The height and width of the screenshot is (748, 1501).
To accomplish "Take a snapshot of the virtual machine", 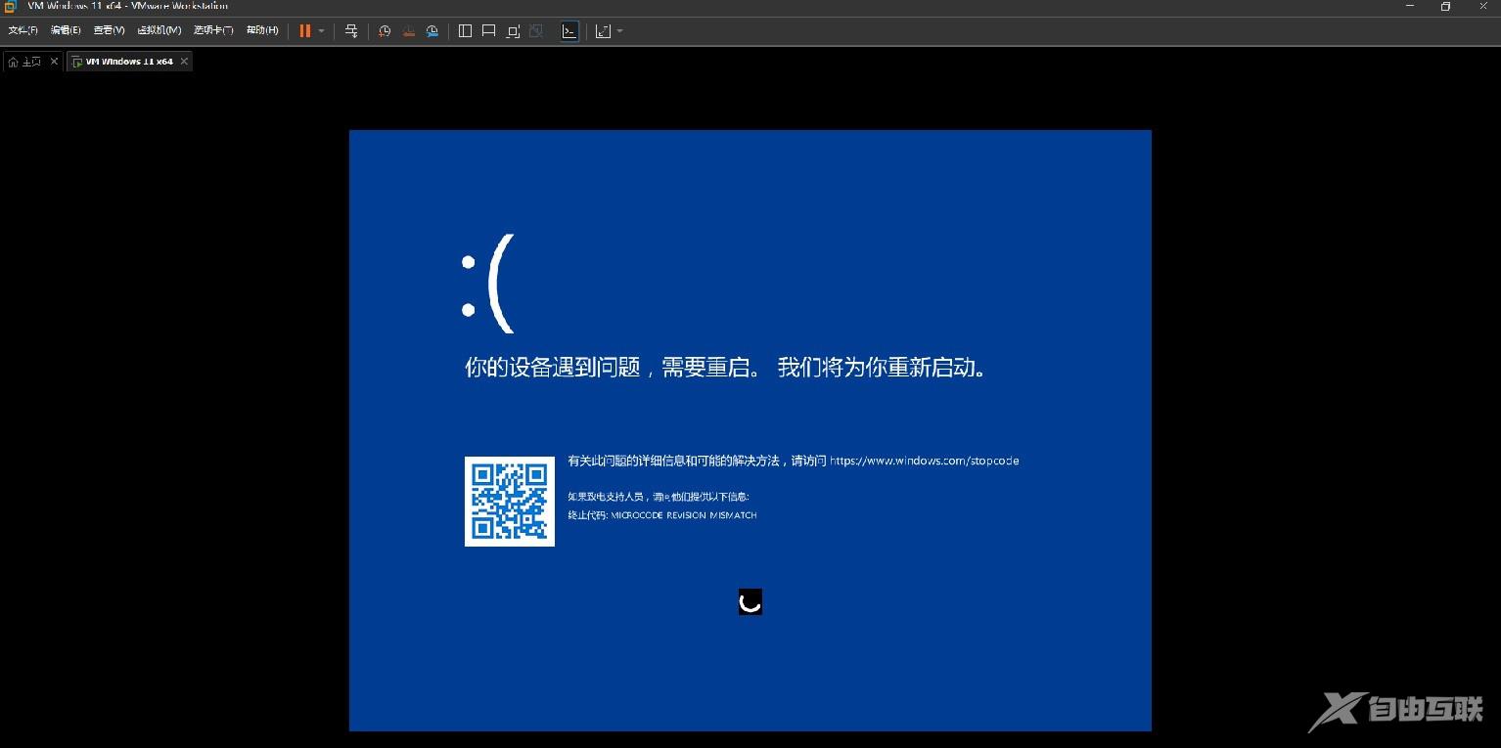I will click(x=385, y=31).
